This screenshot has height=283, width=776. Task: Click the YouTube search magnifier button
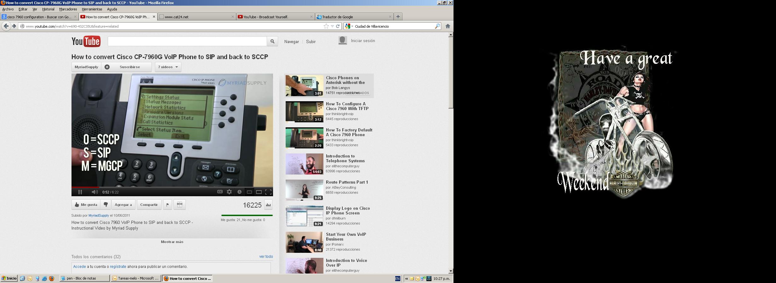pyautogui.click(x=272, y=41)
